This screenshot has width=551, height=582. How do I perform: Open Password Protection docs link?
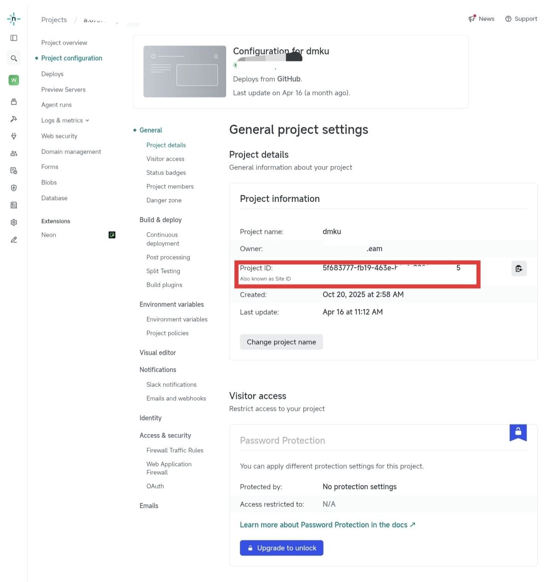(328, 525)
